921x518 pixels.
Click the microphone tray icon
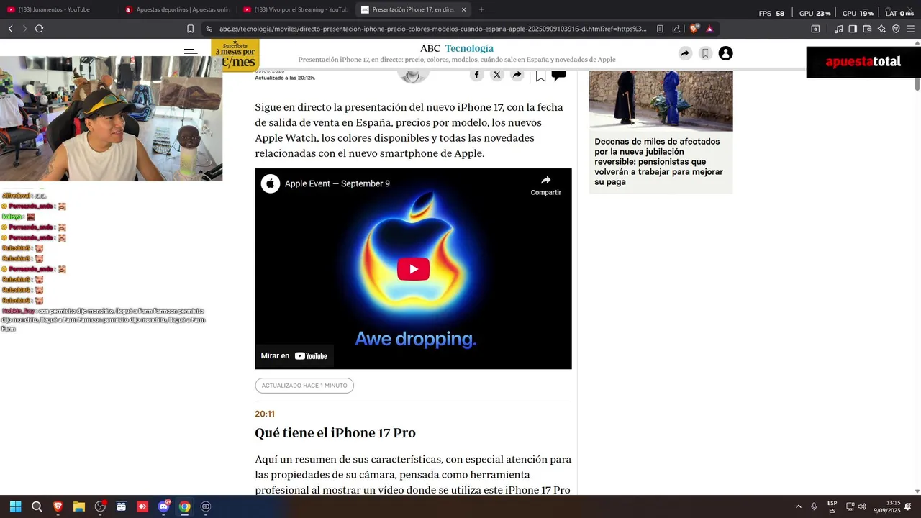pyautogui.click(x=814, y=506)
